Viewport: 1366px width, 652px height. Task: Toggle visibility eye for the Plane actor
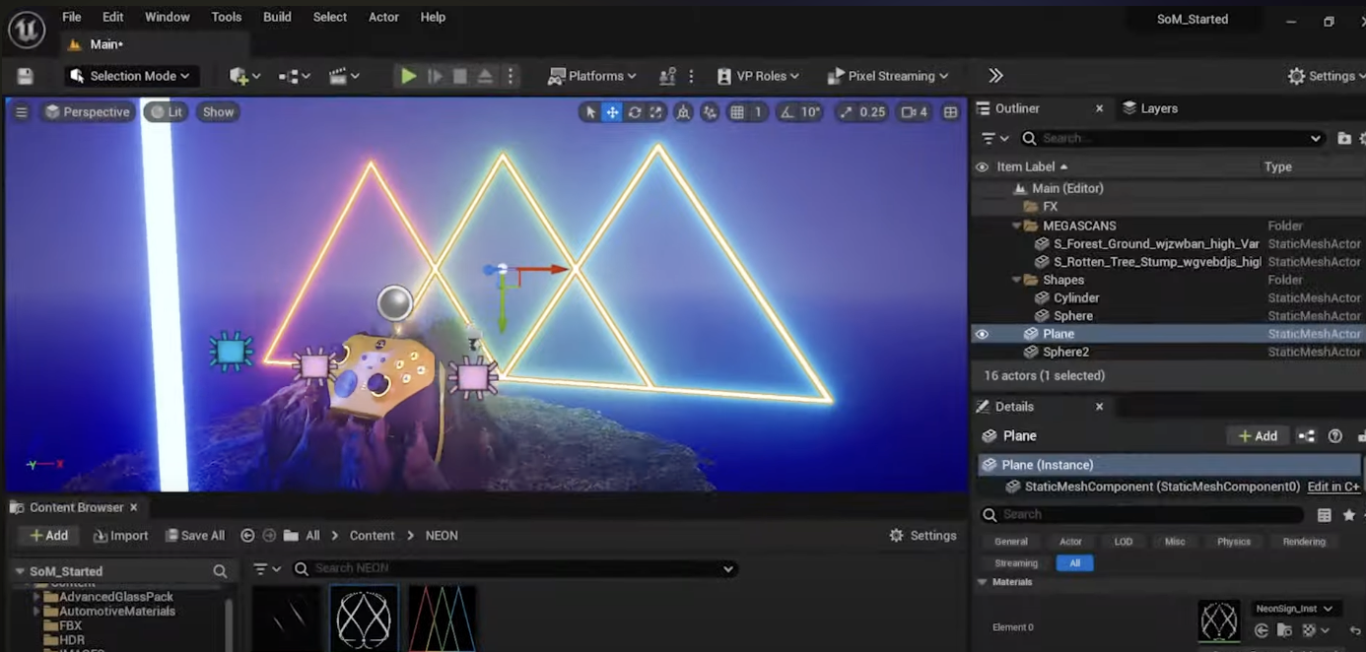(x=982, y=334)
